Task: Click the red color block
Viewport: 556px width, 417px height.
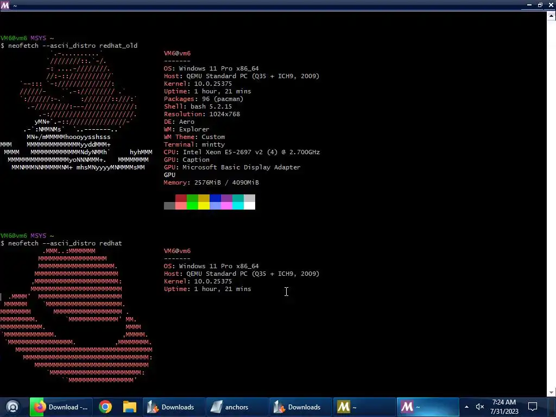Action: (x=181, y=198)
